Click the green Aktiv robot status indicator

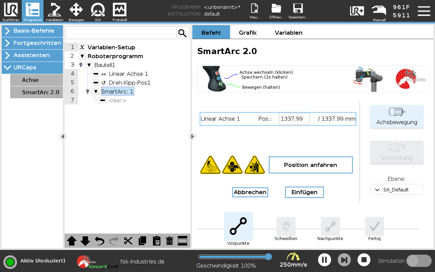(10, 261)
